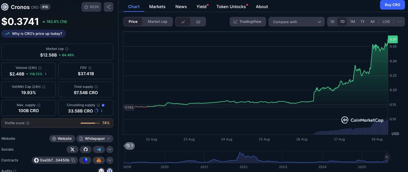Expand more socials chevron
Viewport: 408px width, 172px height.
(x=109, y=149)
